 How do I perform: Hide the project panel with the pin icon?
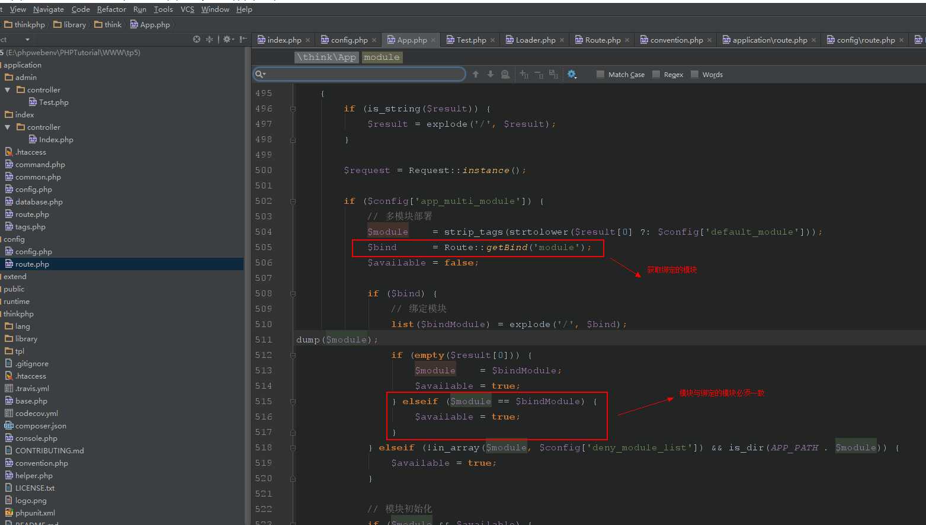[x=243, y=39]
